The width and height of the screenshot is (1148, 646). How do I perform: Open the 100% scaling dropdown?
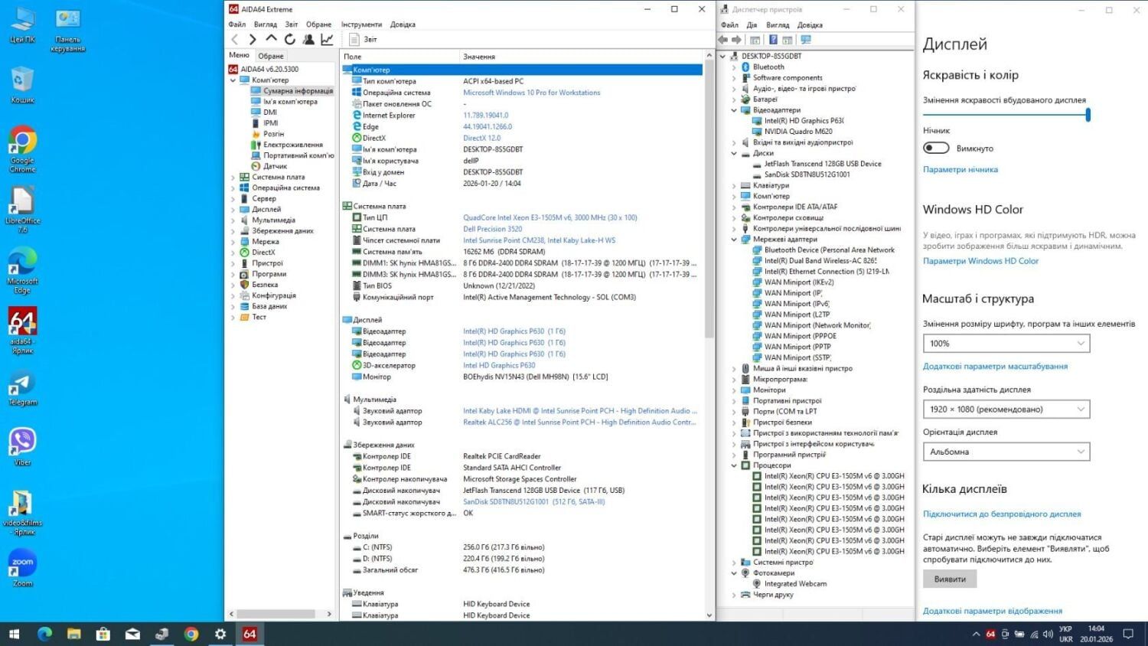click(x=1006, y=344)
